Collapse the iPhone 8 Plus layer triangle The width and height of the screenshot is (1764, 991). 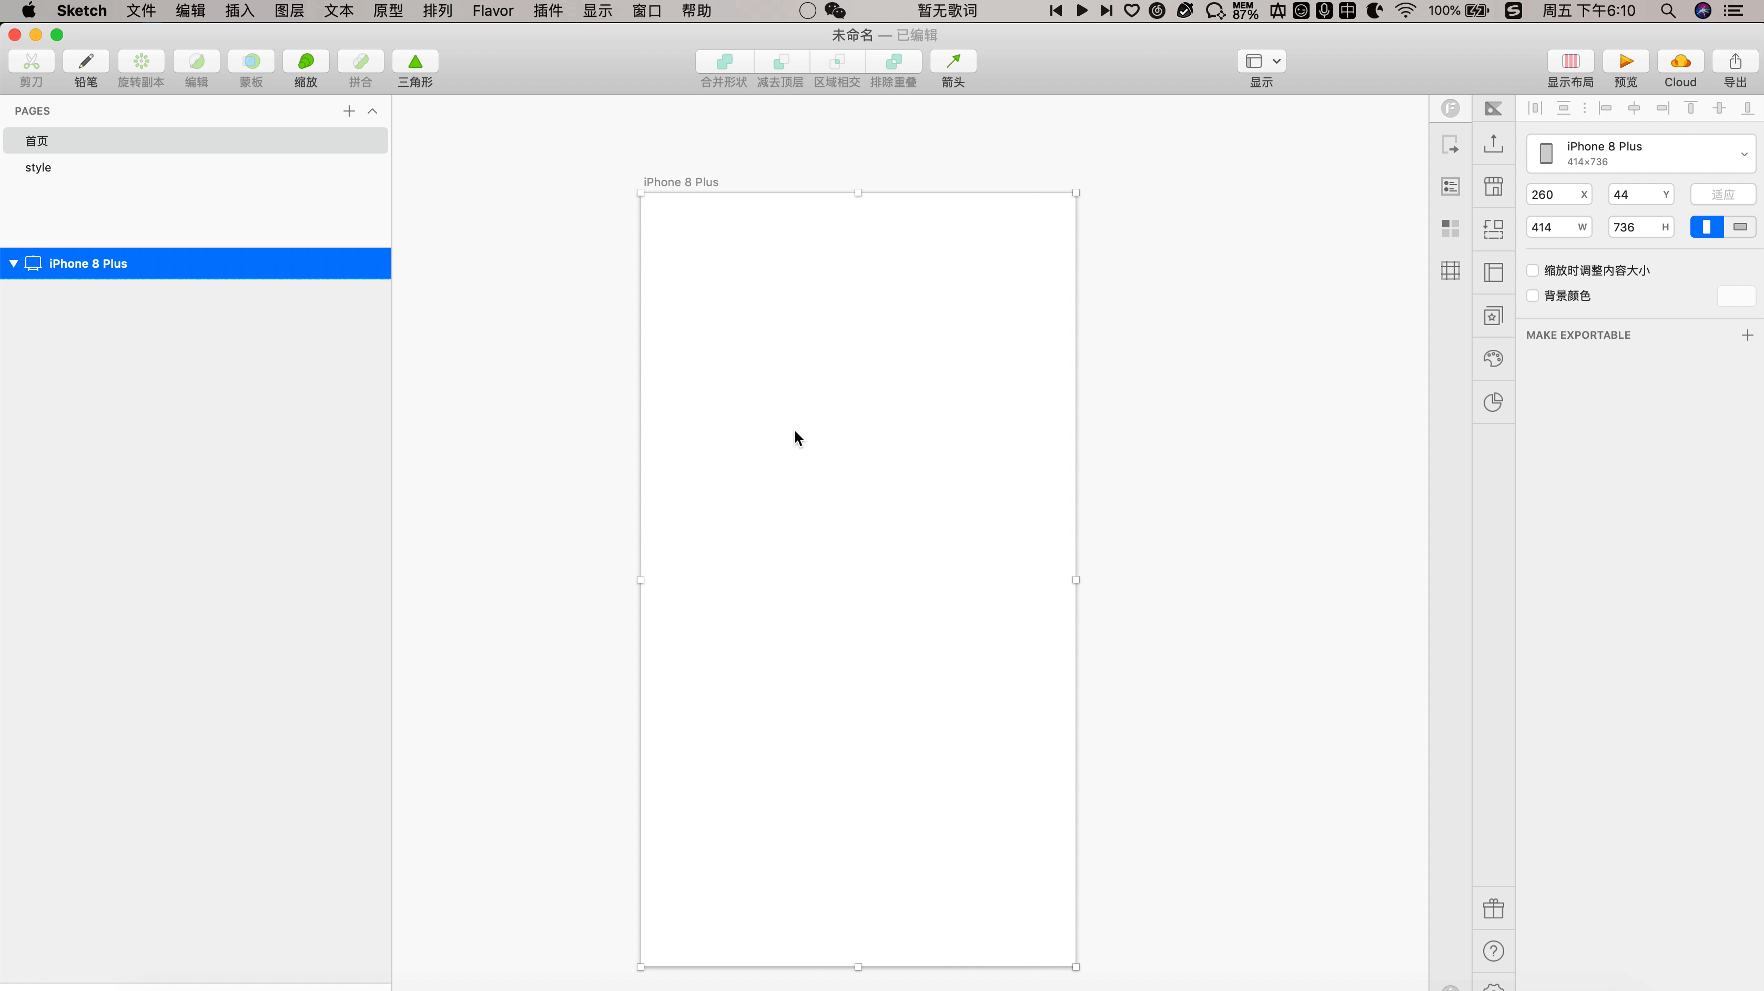click(13, 264)
